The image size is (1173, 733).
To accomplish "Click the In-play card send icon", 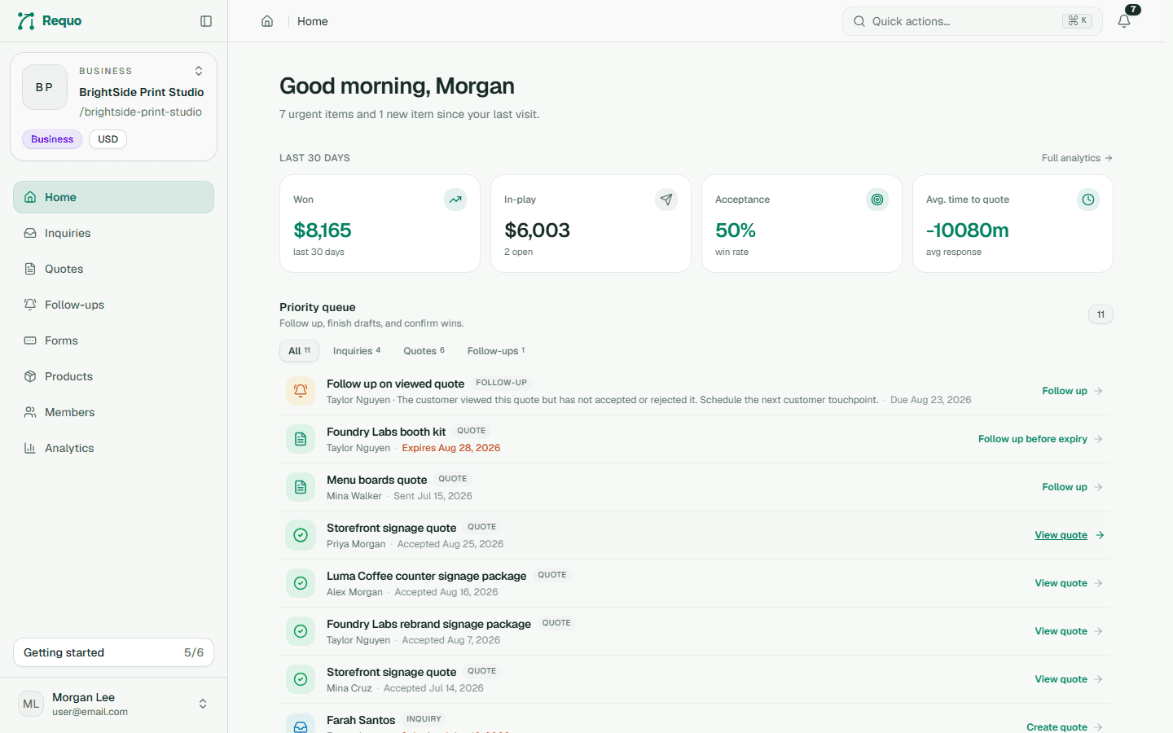I will point(666,200).
